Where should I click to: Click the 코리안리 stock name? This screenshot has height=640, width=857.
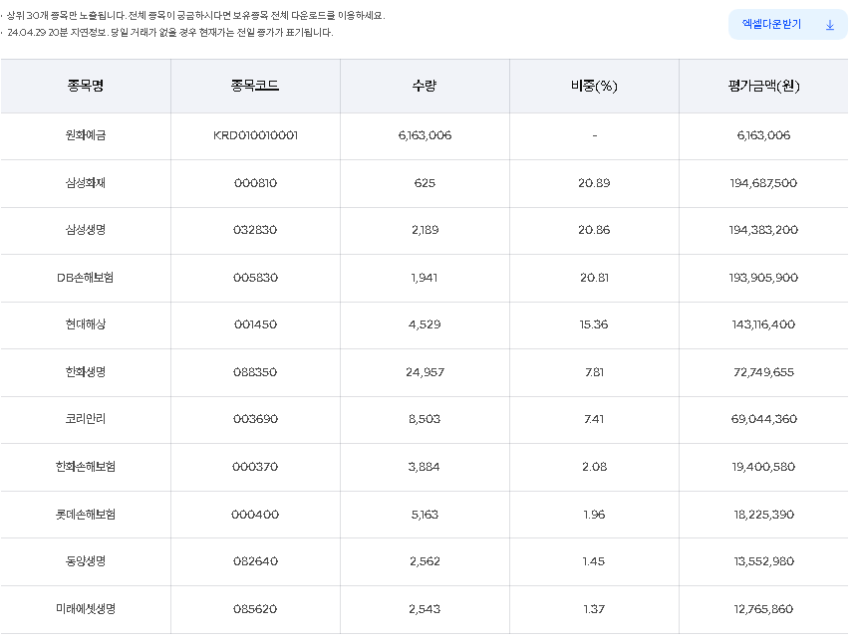point(86,419)
